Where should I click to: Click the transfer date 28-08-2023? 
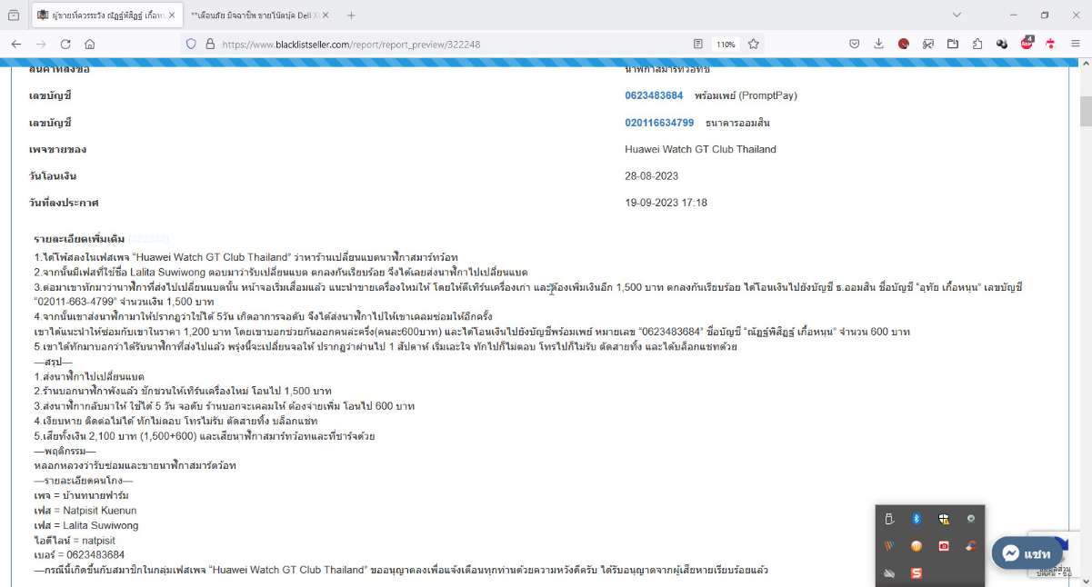(652, 176)
